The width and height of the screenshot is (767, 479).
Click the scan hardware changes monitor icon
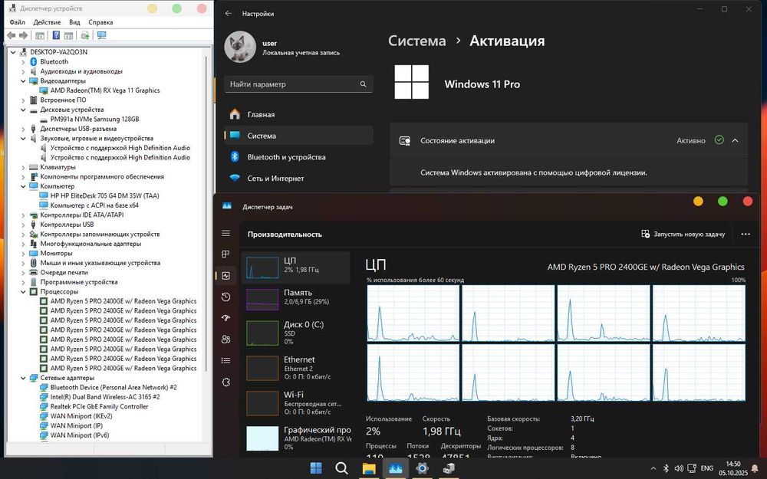[x=102, y=35]
